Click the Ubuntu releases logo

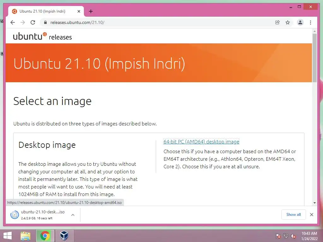(x=43, y=36)
